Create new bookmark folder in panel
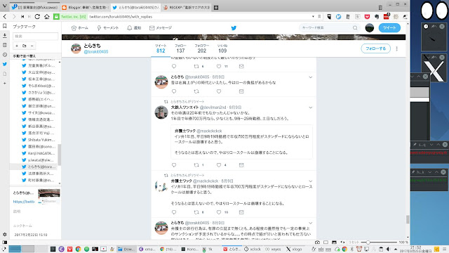The image size is (449, 253). coord(25,46)
